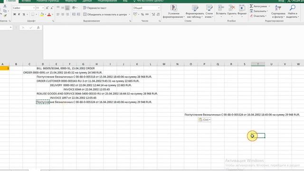The width and height of the screenshot is (304, 171).
Task: Decrease font size with smaller A icon
Action: (52, 8)
